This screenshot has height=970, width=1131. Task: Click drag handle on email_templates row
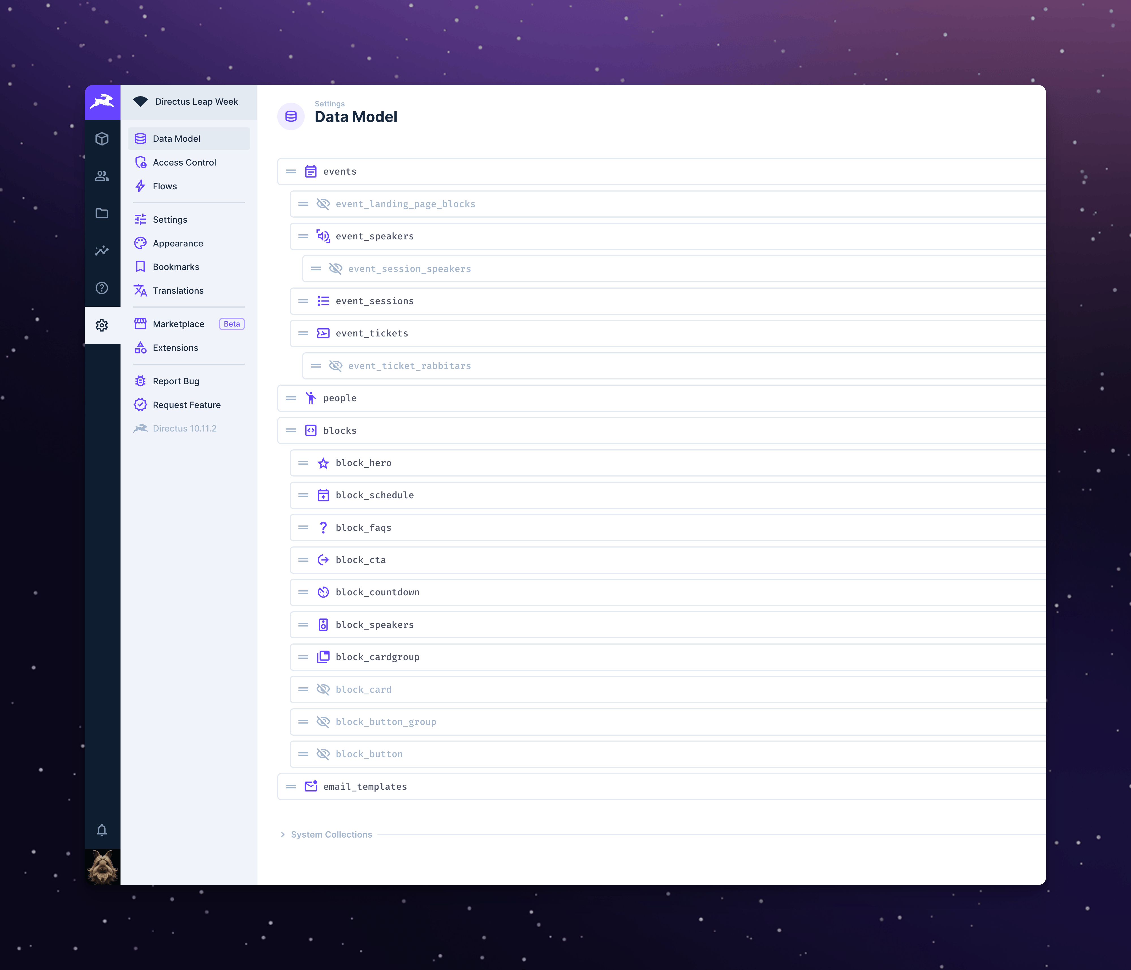coord(291,787)
